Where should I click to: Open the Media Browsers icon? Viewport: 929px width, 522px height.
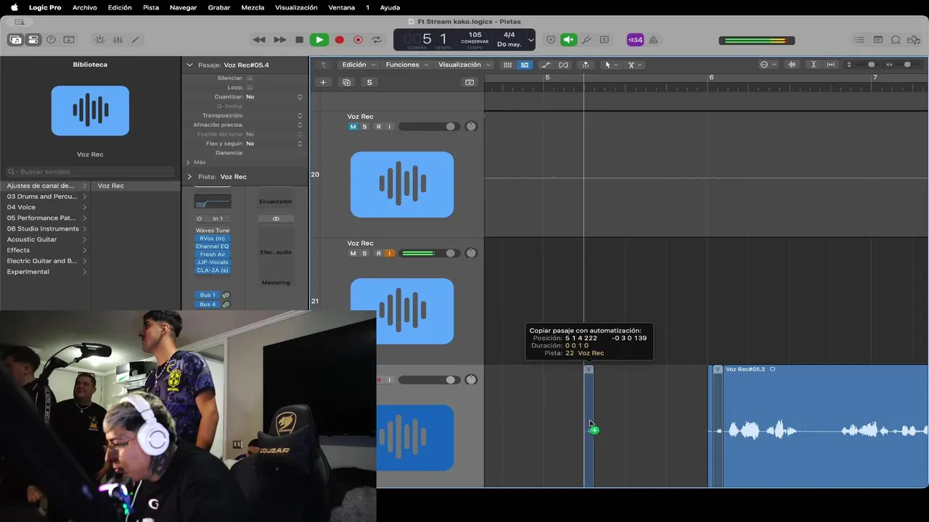click(913, 40)
